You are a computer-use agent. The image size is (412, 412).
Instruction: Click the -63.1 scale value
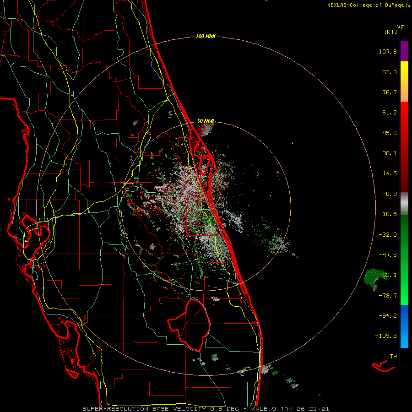(388, 275)
